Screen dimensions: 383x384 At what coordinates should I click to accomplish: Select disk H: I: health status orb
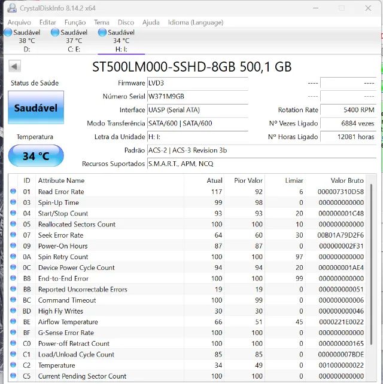(x=102, y=32)
